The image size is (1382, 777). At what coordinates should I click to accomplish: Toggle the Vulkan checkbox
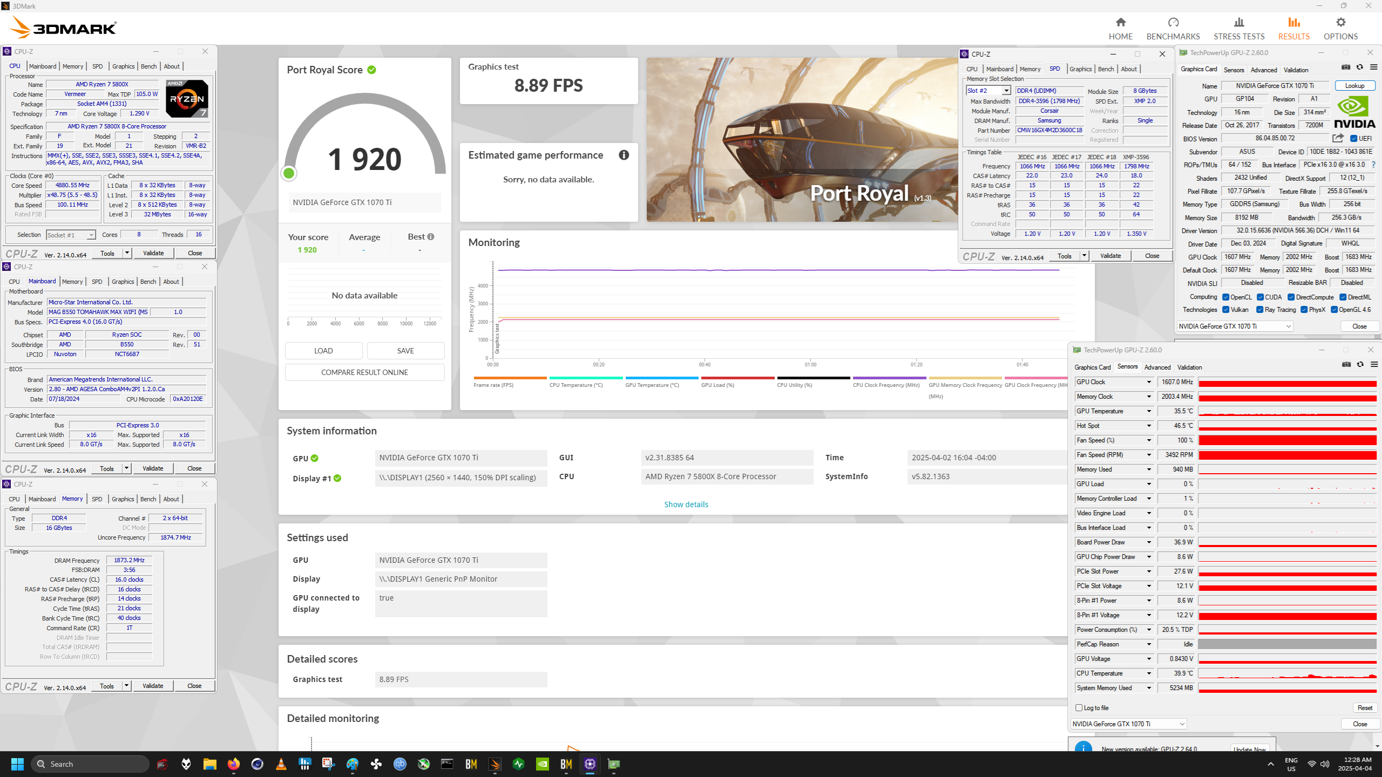[x=1226, y=310]
